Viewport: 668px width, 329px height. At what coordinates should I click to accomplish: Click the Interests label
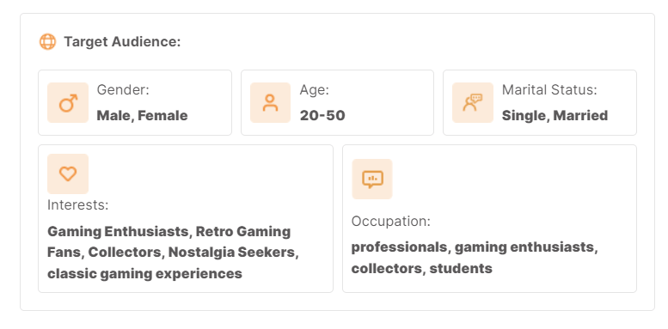point(78,205)
